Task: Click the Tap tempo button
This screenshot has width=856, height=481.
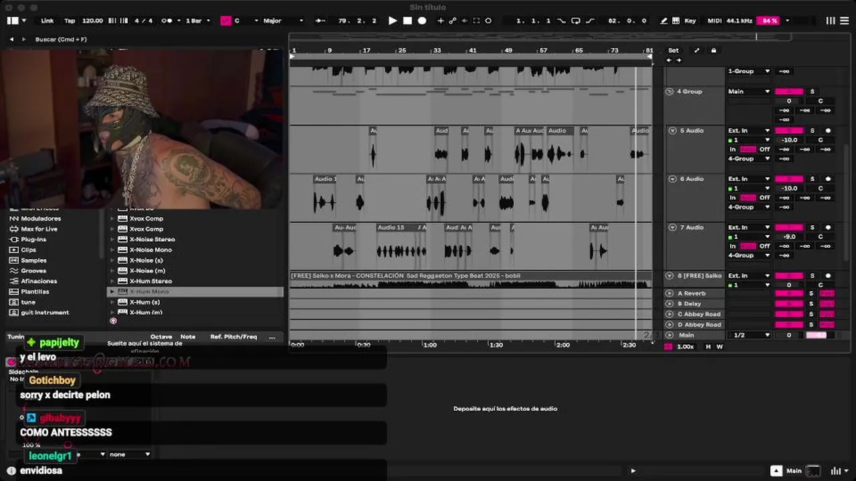Action: [x=70, y=21]
